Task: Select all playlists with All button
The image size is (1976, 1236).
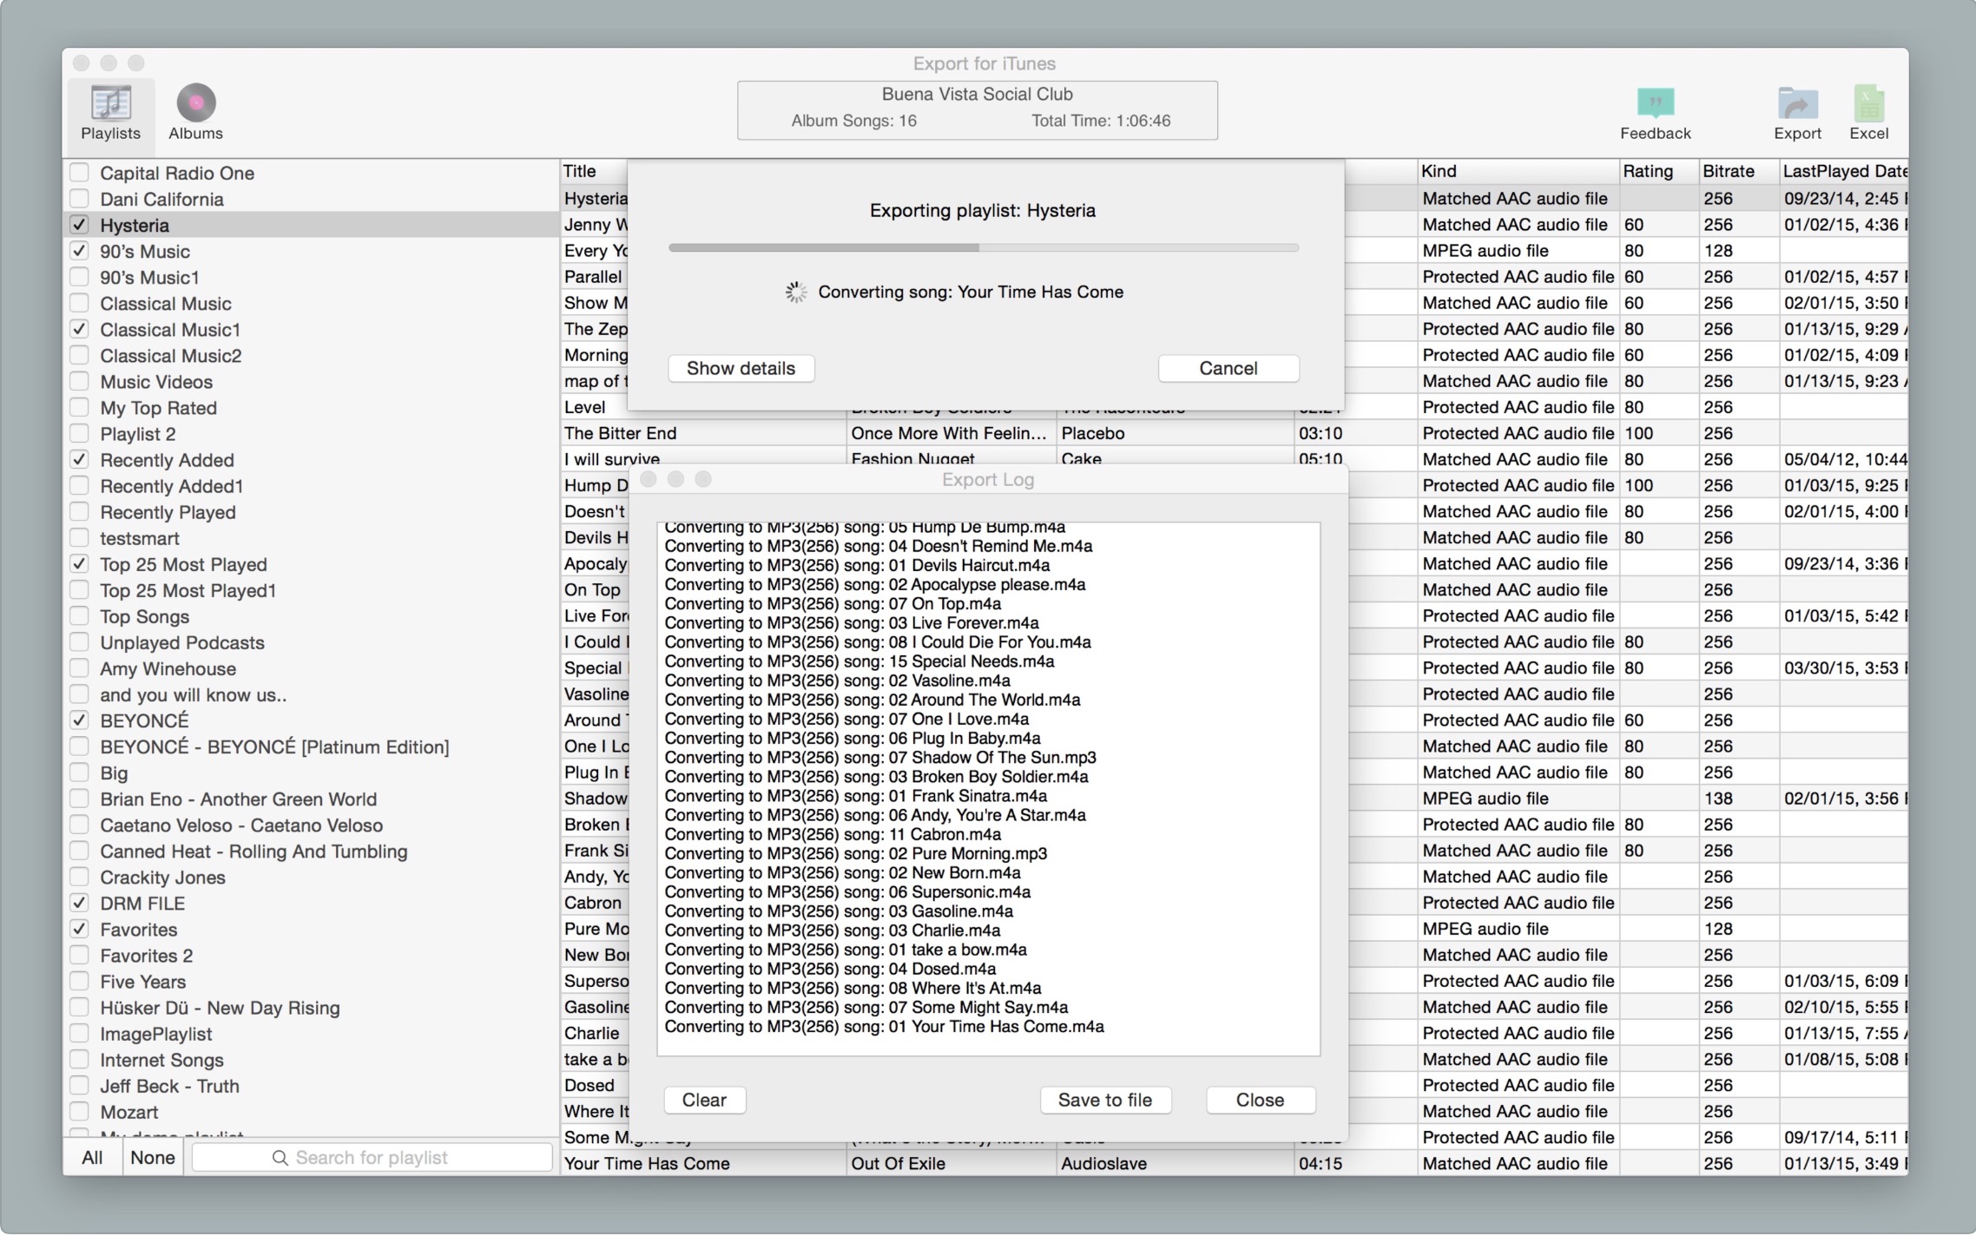Action: 92,1158
